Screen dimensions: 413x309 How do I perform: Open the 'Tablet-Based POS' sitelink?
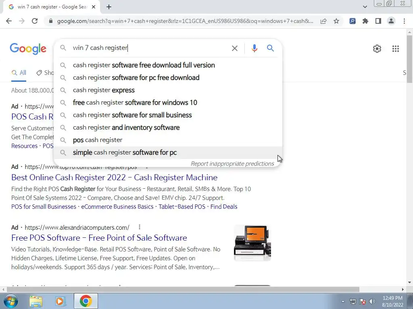coord(182,206)
